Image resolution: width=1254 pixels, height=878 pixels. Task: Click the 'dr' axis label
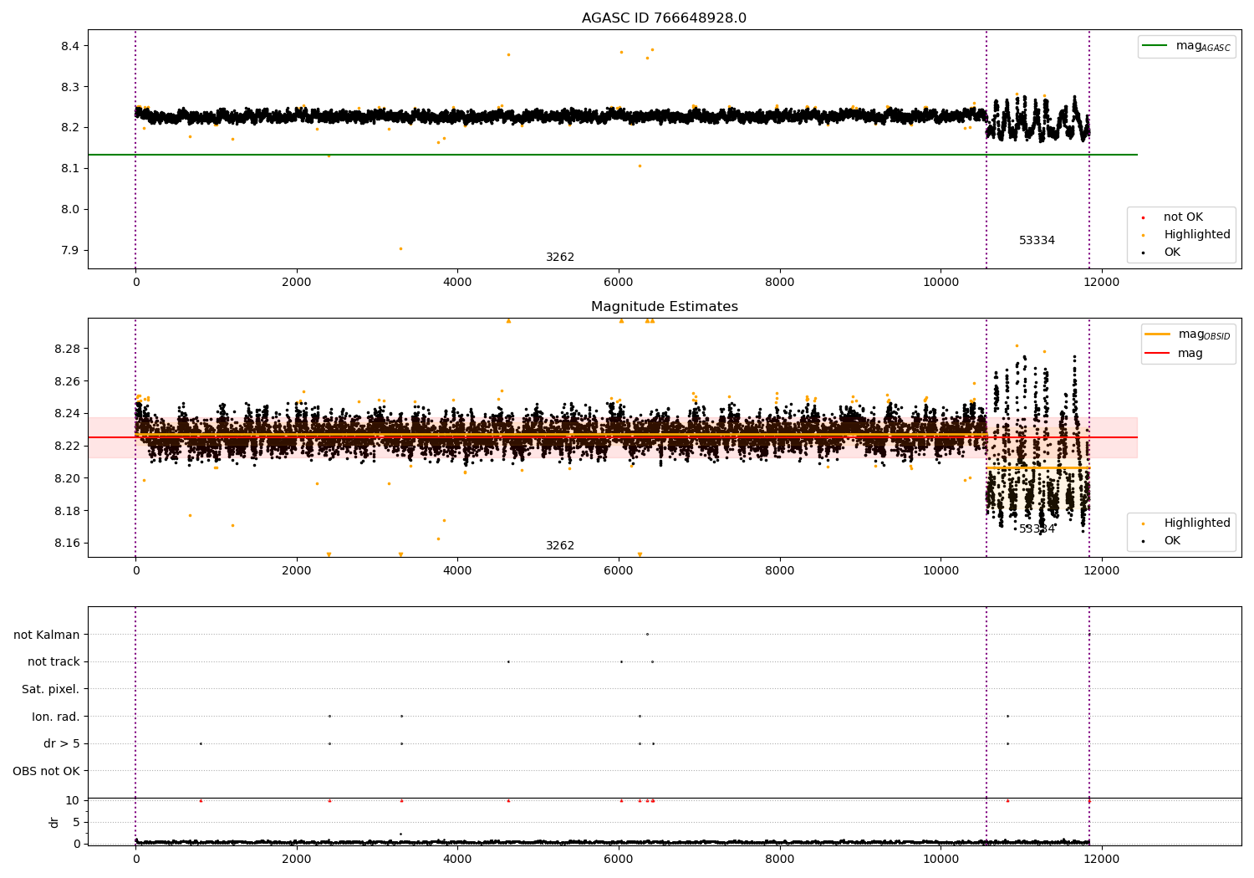pos(54,823)
